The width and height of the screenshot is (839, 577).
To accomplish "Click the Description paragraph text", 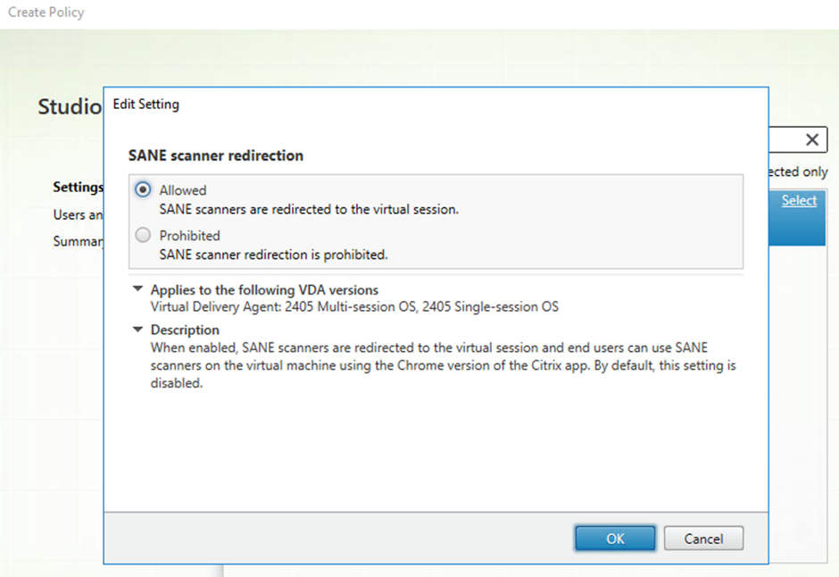I will point(428,365).
